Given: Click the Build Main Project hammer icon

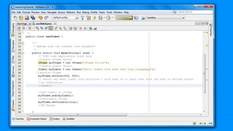Looking at the screenshot, I should [83, 18].
